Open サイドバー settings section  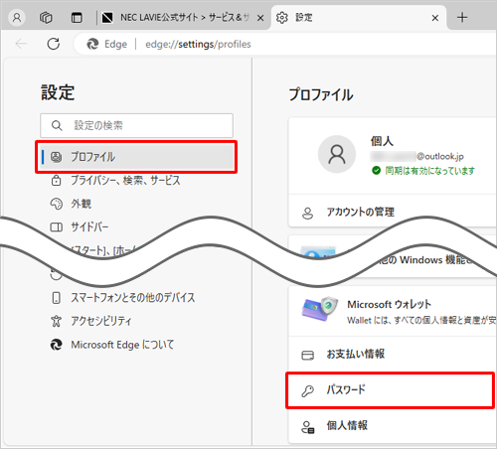[89, 227]
